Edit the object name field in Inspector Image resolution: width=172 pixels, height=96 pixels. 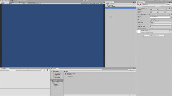153,4
